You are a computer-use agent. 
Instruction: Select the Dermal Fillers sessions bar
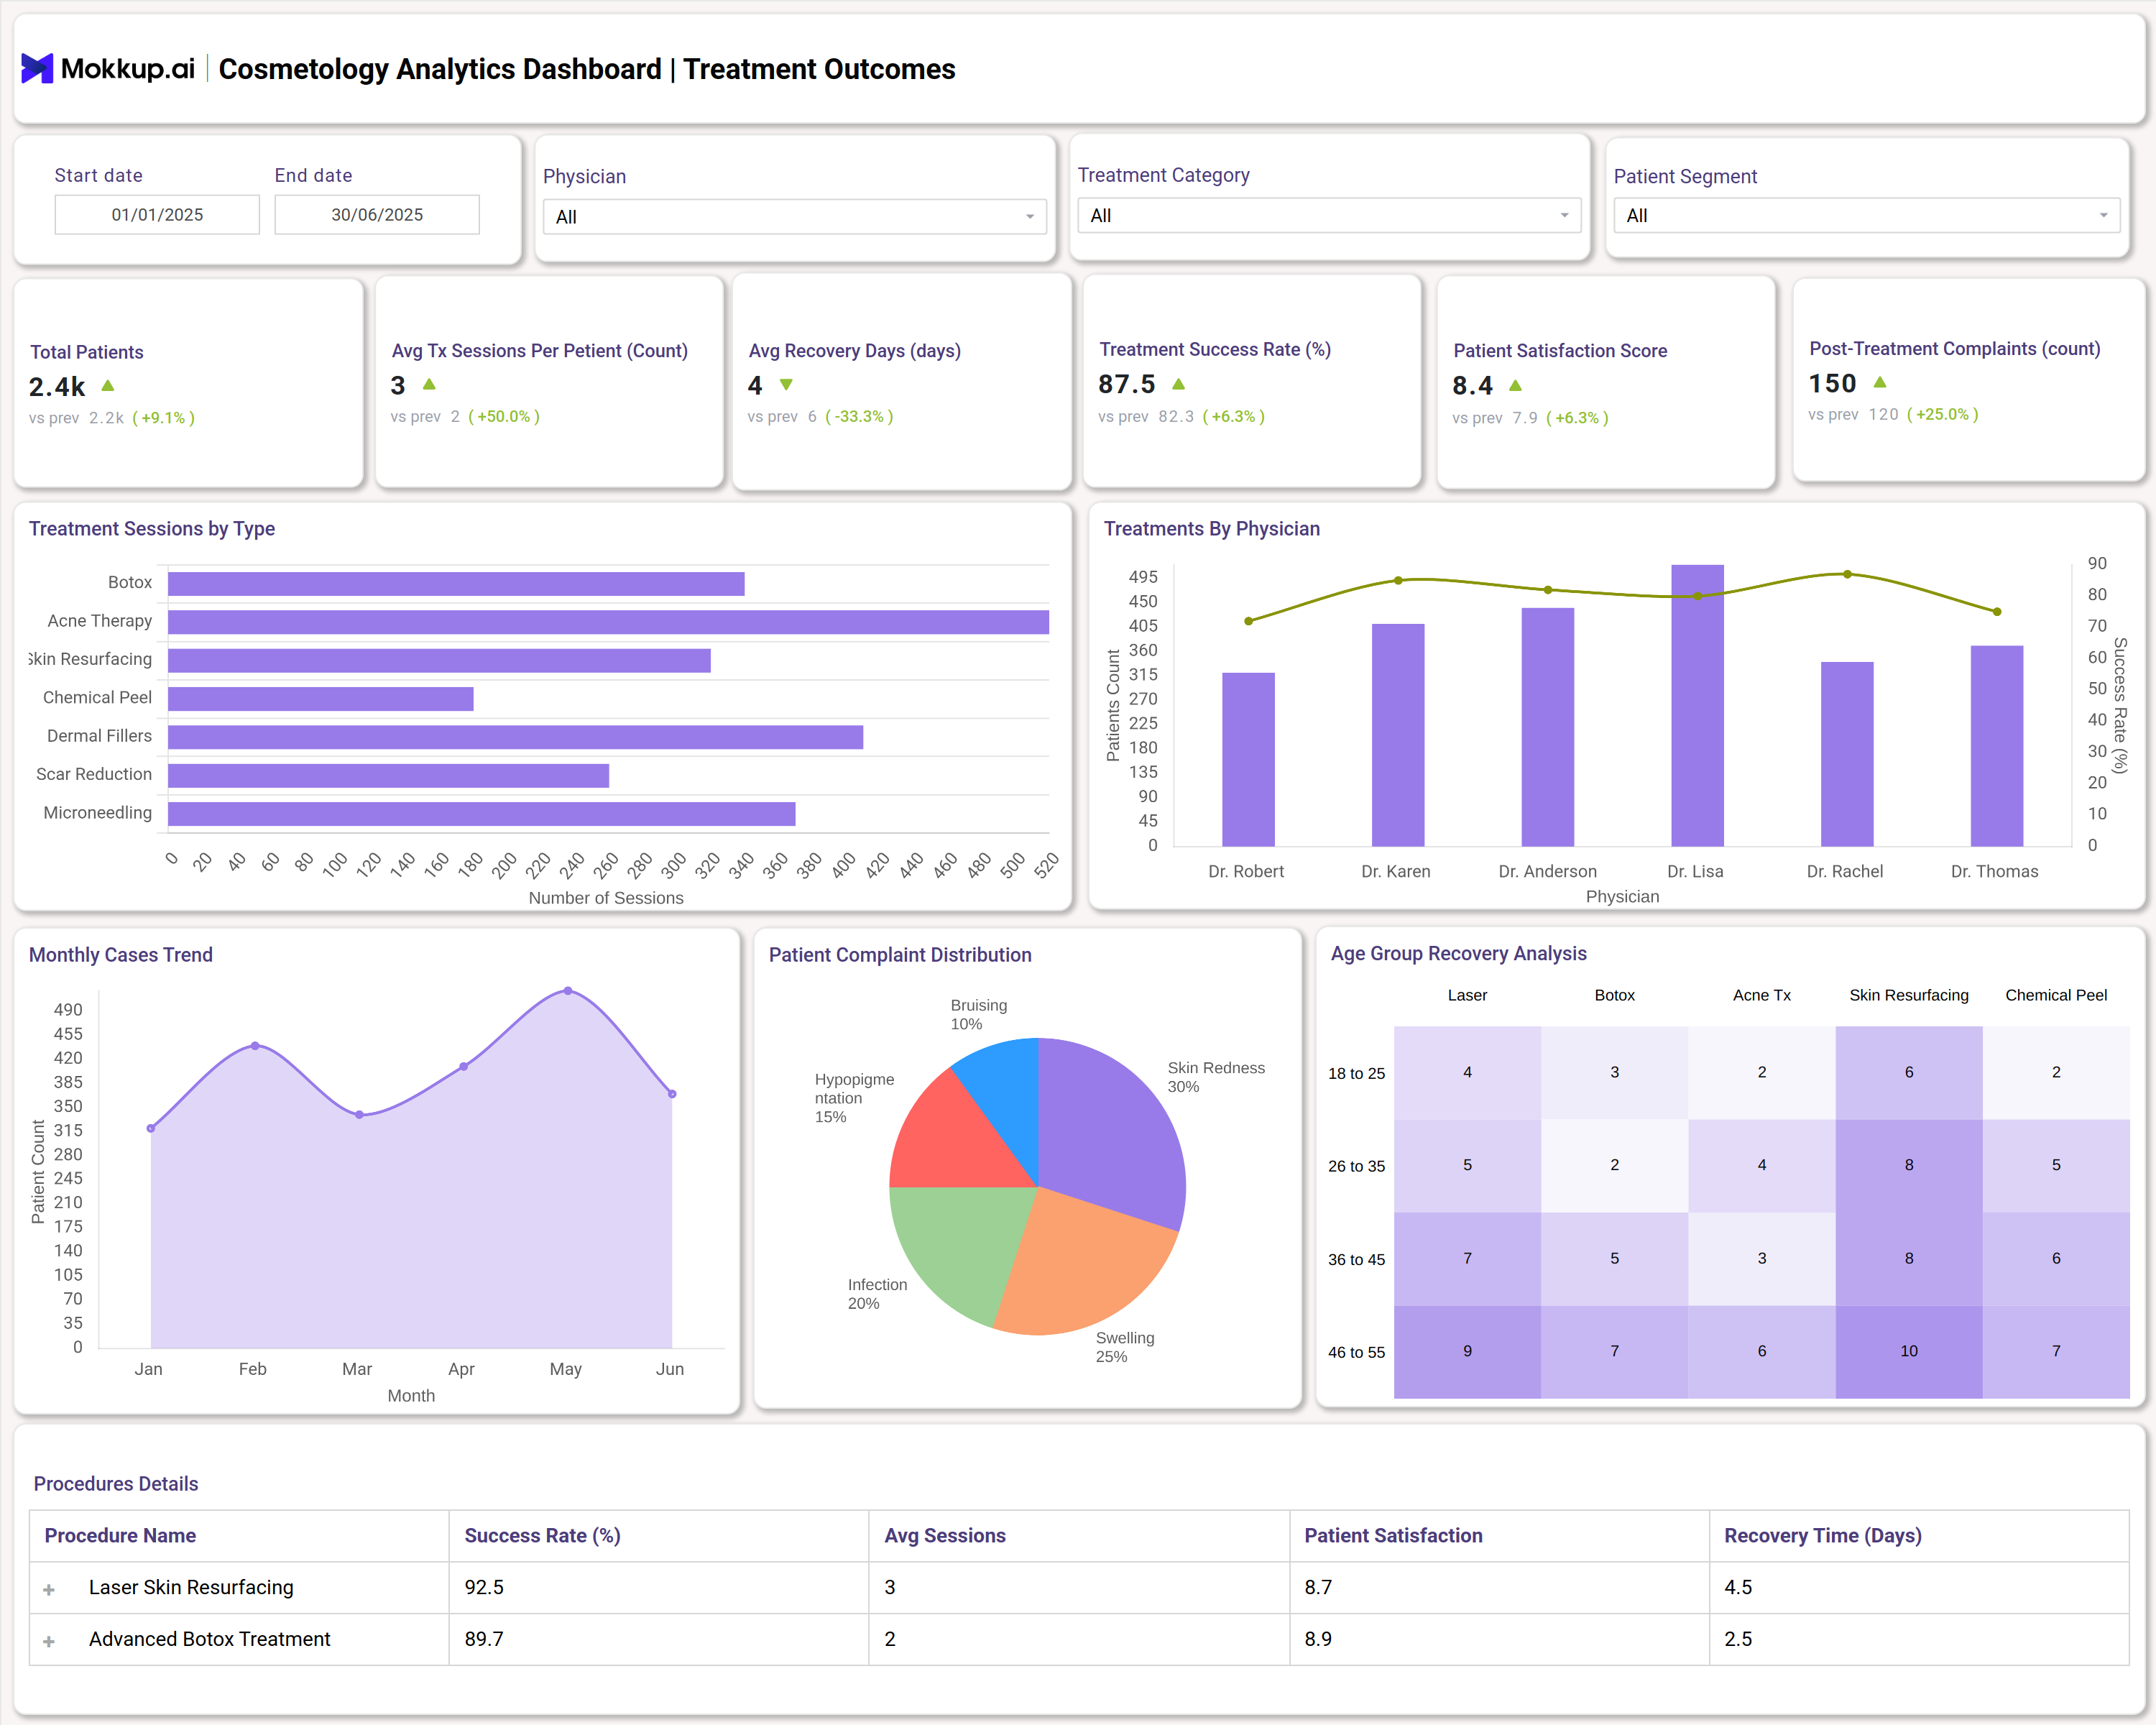tap(515, 737)
